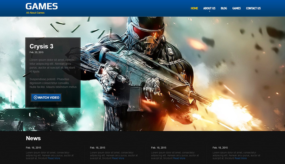285x164 pixels.
Task: Click the play circle icon on Watch Video
Action: click(35, 97)
